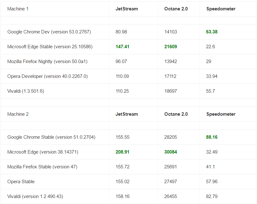Select the Vivaldi (1.3.501.6) cell

tap(26, 91)
